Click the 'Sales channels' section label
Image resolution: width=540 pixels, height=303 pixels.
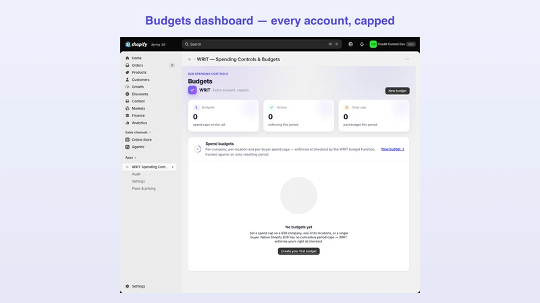[x=136, y=133]
